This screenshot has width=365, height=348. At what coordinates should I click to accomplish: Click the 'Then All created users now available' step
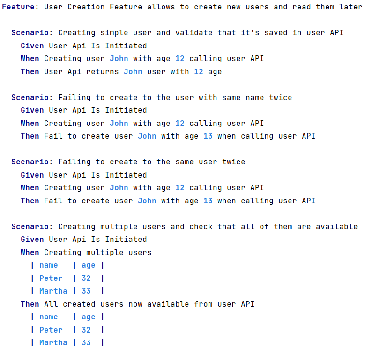coord(137,304)
